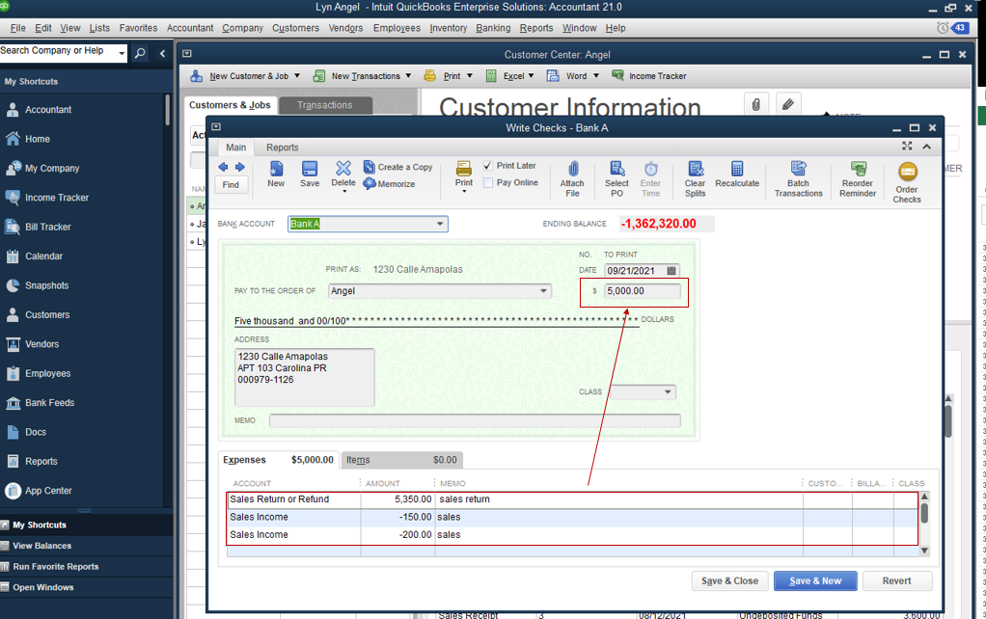Collapse the Write Checks ribbon
This screenshot has height=619, width=986.
(927, 147)
